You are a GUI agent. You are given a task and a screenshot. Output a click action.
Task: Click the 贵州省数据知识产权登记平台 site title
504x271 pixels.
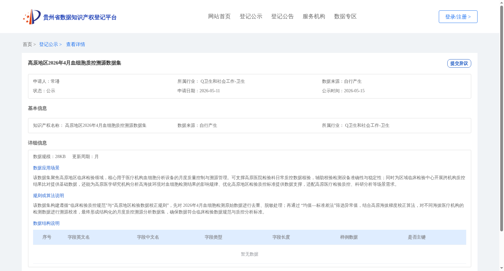(x=80, y=17)
